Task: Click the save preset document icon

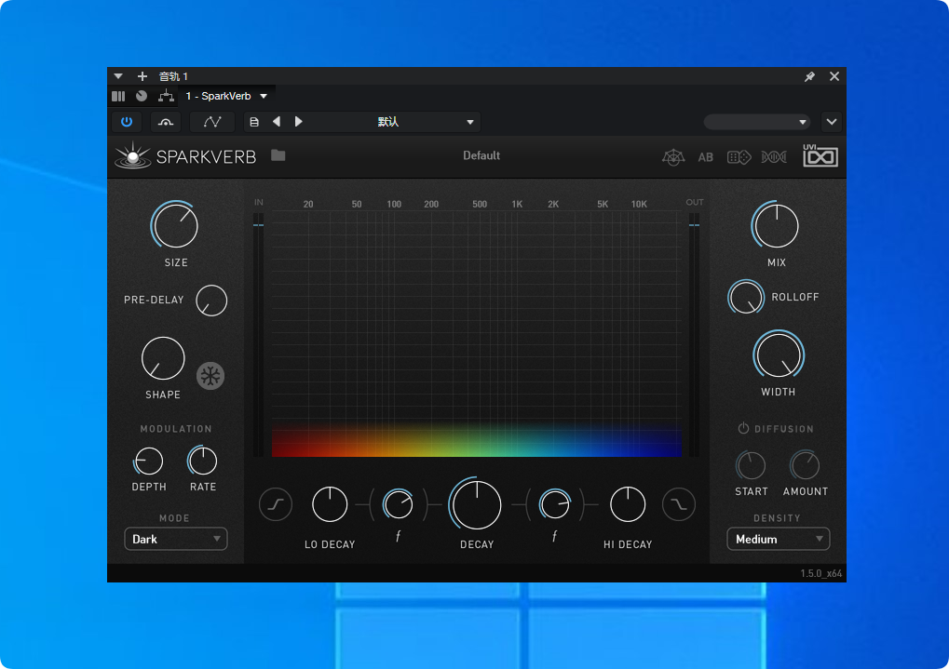Action: point(254,122)
